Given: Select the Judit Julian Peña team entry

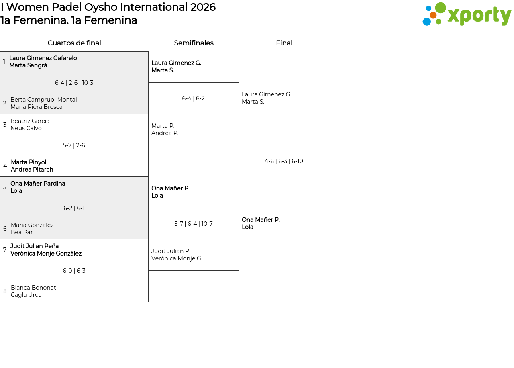Looking at the screenshot, I should click(x=46, y=250).
